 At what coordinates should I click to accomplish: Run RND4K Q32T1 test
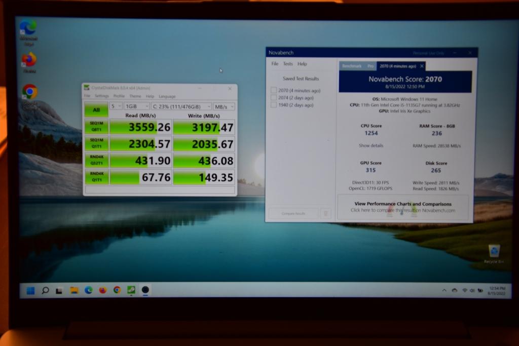coord(96,160)
